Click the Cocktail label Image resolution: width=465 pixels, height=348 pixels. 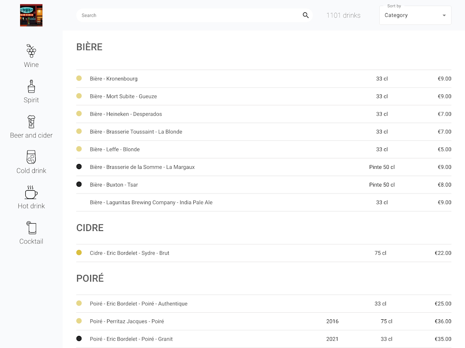point(31,241)
